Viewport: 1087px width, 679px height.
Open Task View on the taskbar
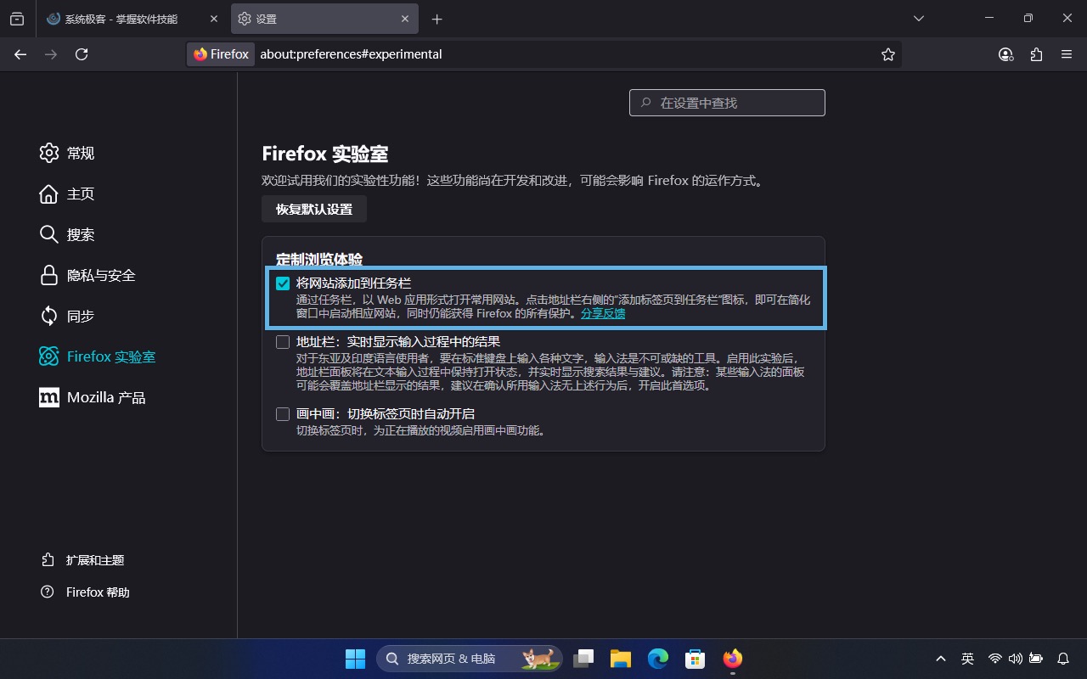pyautogui.click(x=583, y=659)
